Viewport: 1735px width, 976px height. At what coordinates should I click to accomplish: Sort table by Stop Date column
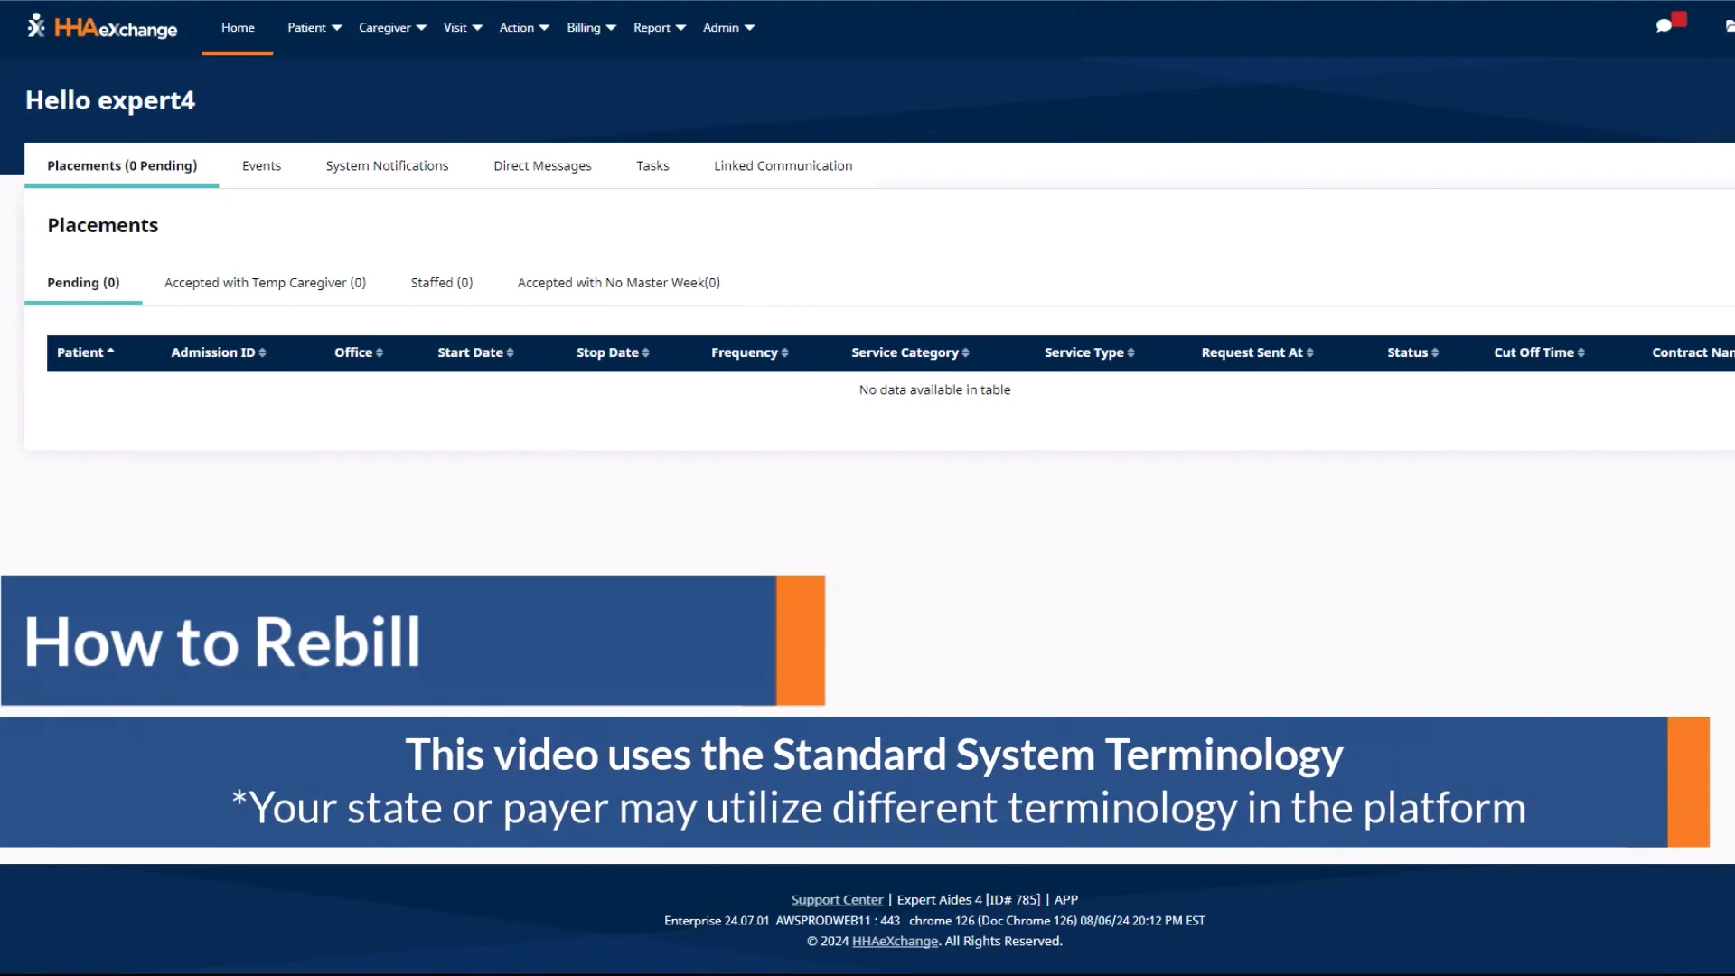point(613,352)
